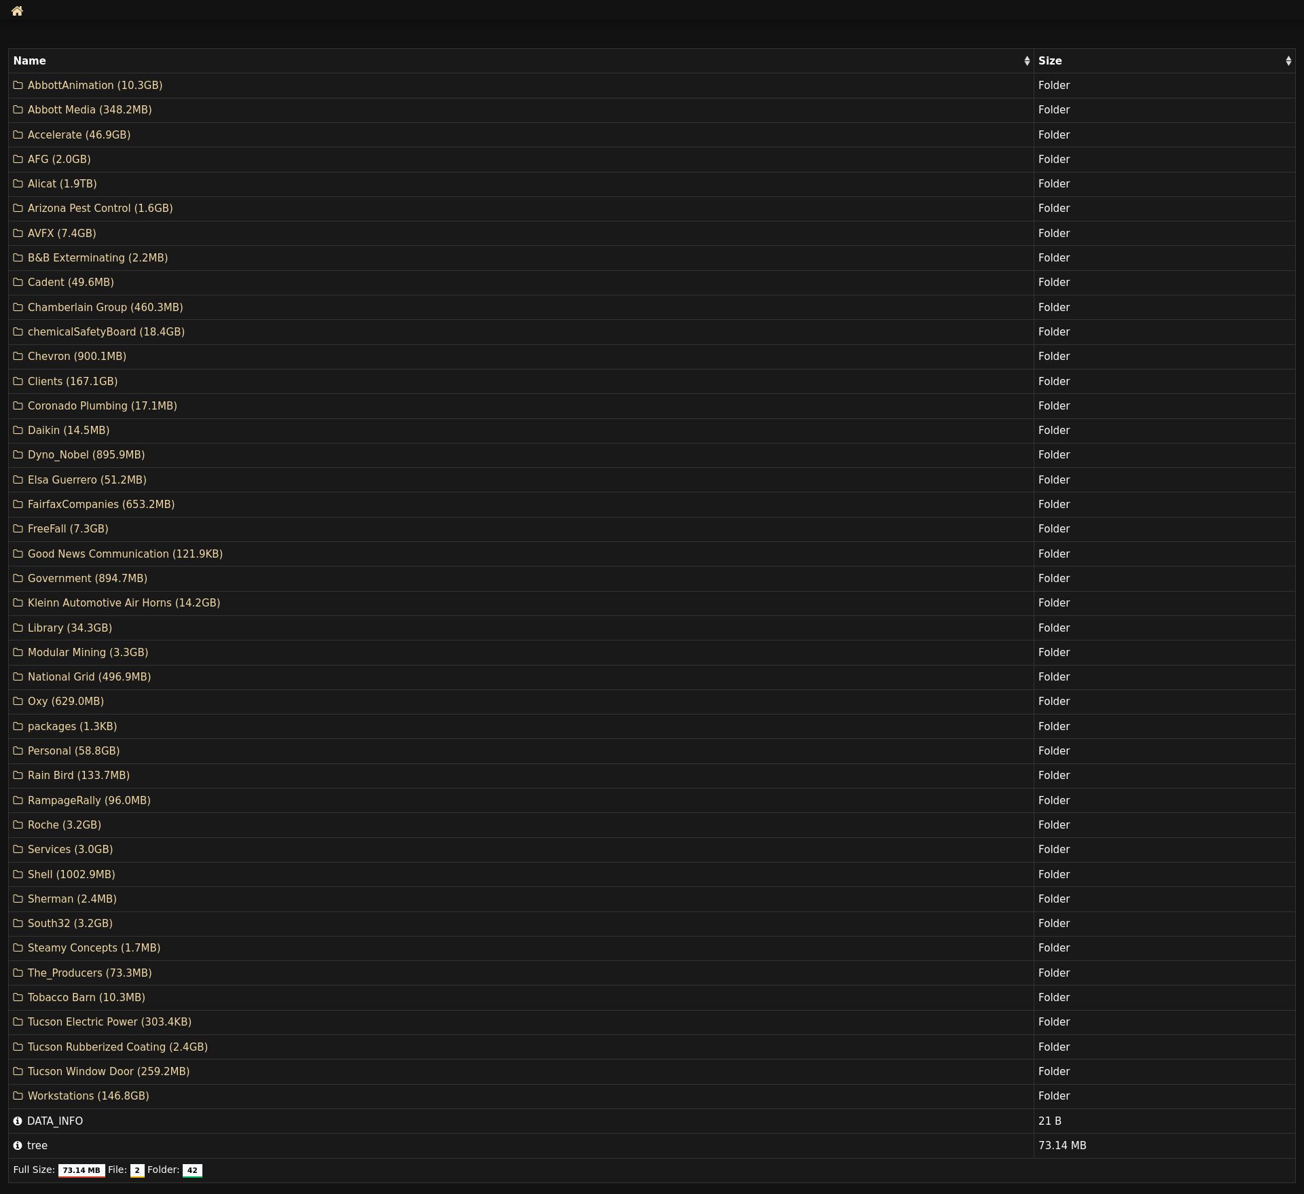Open Kleinn Automotive Air Horns folder
The image size is (1304, 1194).
pos(124,603)
